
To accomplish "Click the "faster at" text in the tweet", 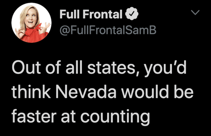I will (x=43, y=116).
